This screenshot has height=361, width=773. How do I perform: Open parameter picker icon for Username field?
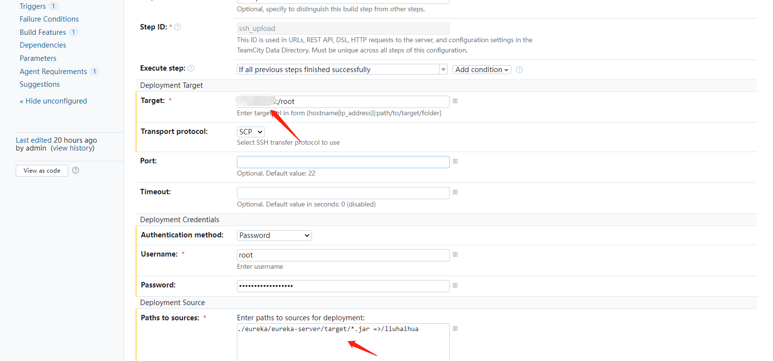pos(455,255)
